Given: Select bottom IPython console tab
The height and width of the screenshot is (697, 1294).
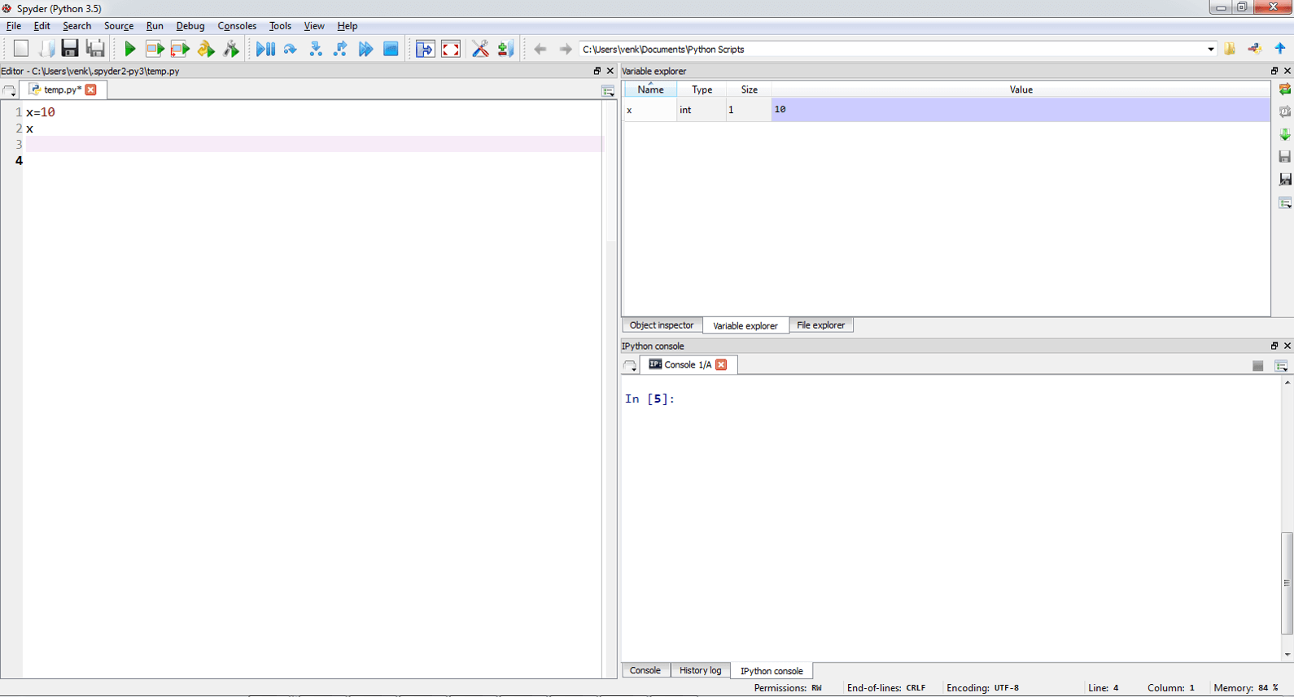Looking at the screenshot, I should (x=772, y=671).
